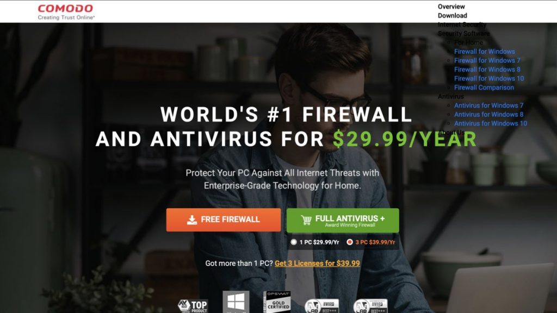This screenshot has width=557, height=313.
Task: Expand the Security Software menu section
Action: coord(463,33)
